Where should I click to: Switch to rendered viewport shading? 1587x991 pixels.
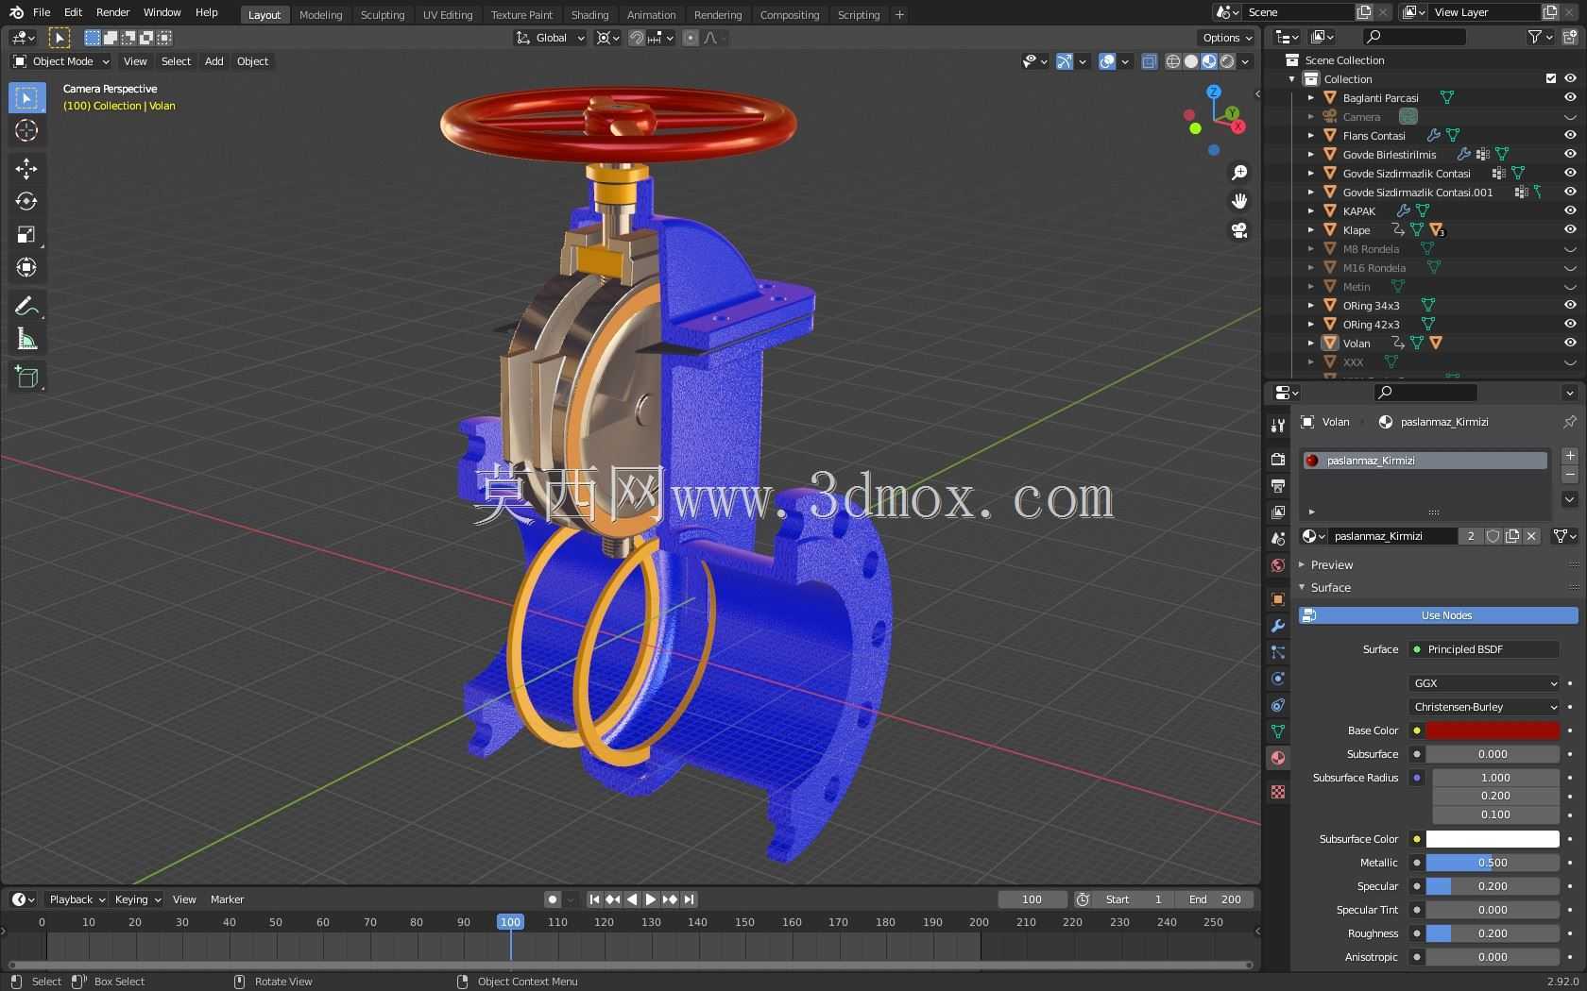click(1227, 61)
